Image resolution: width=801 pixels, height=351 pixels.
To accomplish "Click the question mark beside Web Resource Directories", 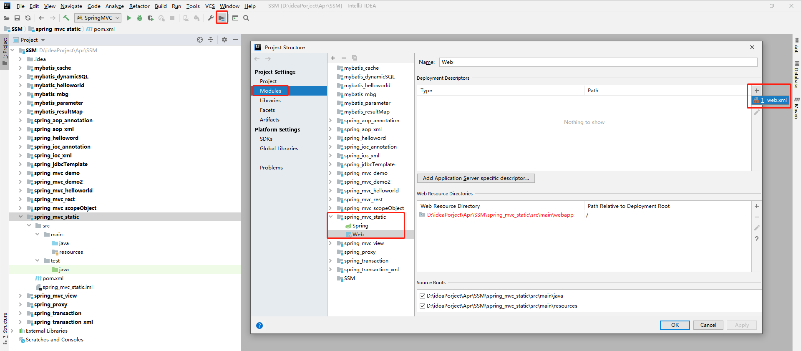I will click(757, 239).
